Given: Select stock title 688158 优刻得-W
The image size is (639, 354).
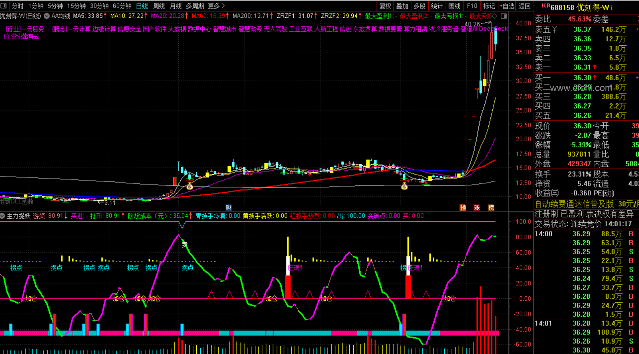Looking at the screenshot, I should click(580, 8).
